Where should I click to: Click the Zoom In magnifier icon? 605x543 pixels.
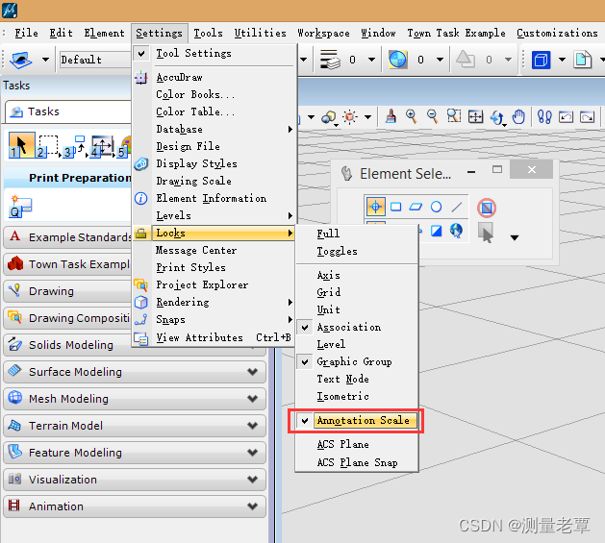pos(412,116)
